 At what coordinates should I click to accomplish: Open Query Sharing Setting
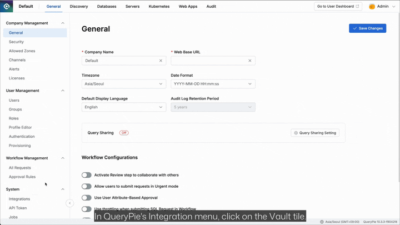(315, 133)
